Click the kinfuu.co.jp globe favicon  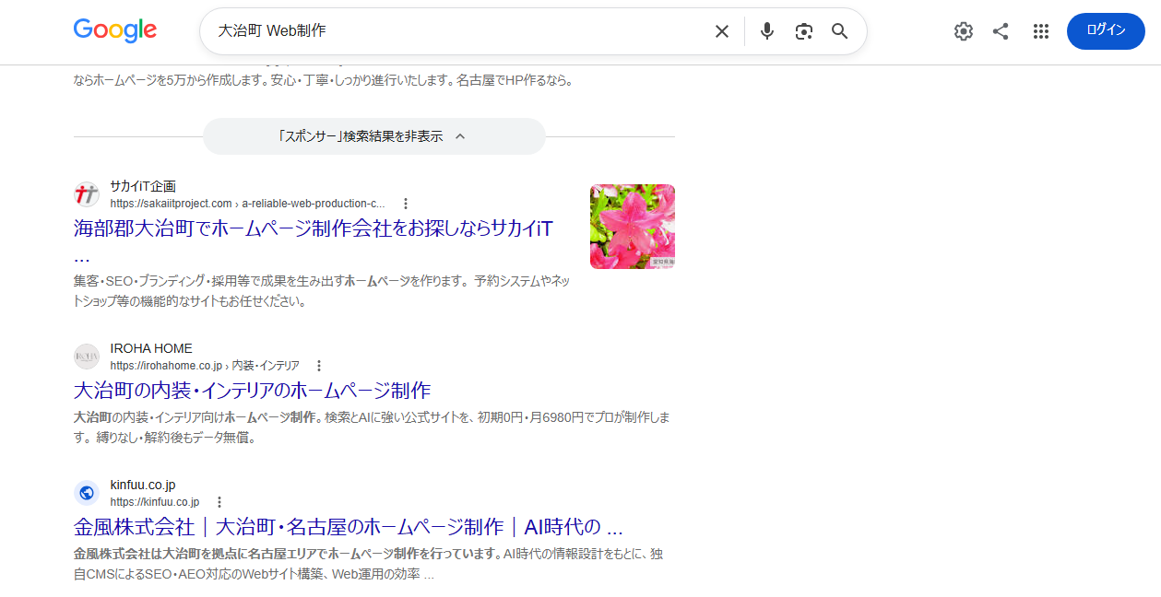point(87,493)
